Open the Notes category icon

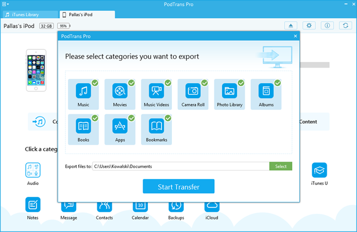[x=33, y=205]
